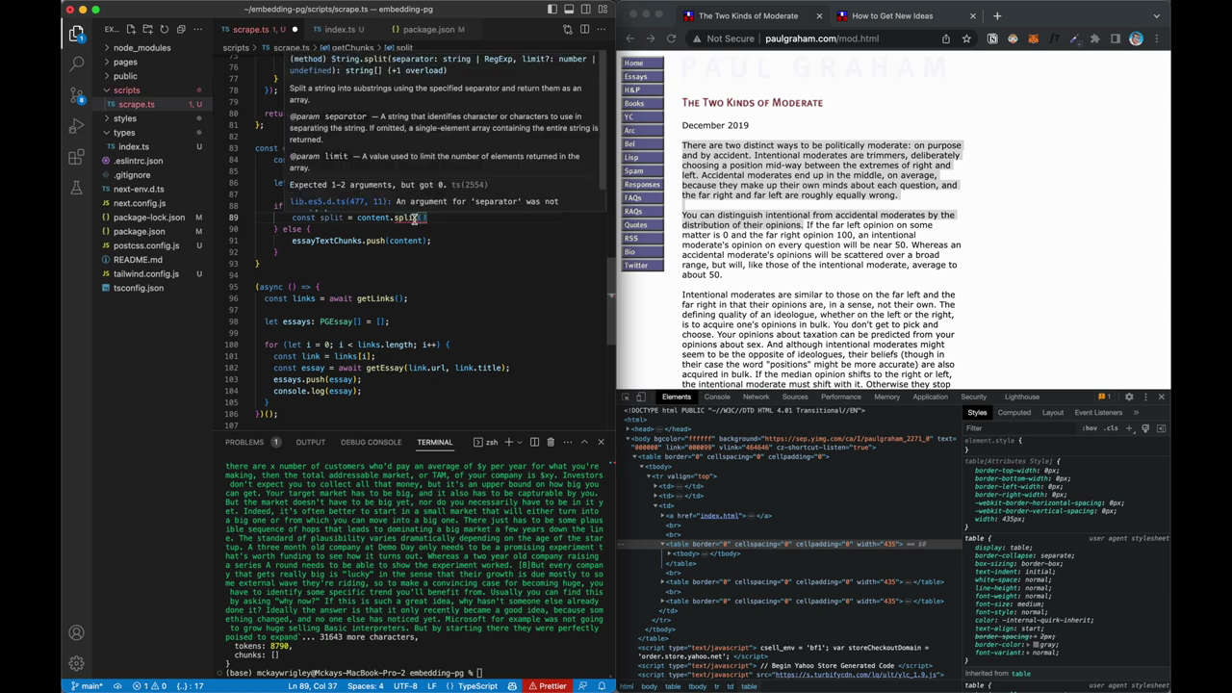Viewport: 1232px width, 693px height.
Task: Reload the paulgraham.com page in Chrome
Action: click(x=671, y=38)
